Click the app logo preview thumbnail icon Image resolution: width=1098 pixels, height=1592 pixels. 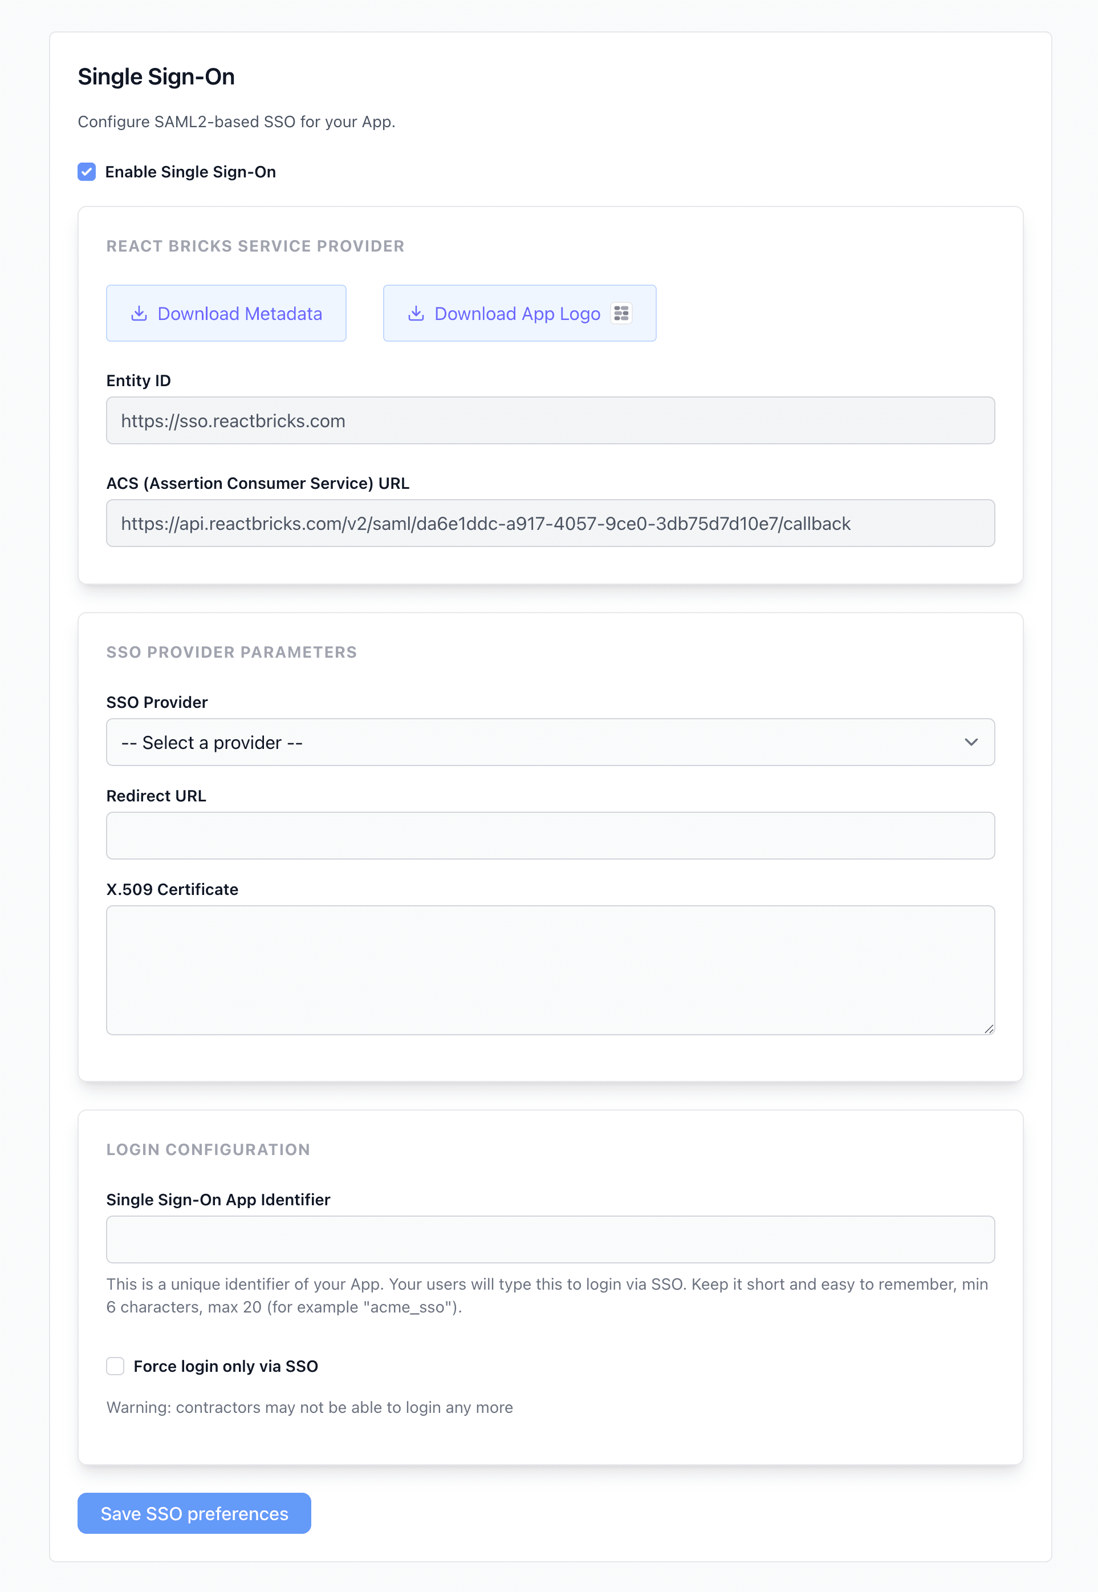point(621,313)
